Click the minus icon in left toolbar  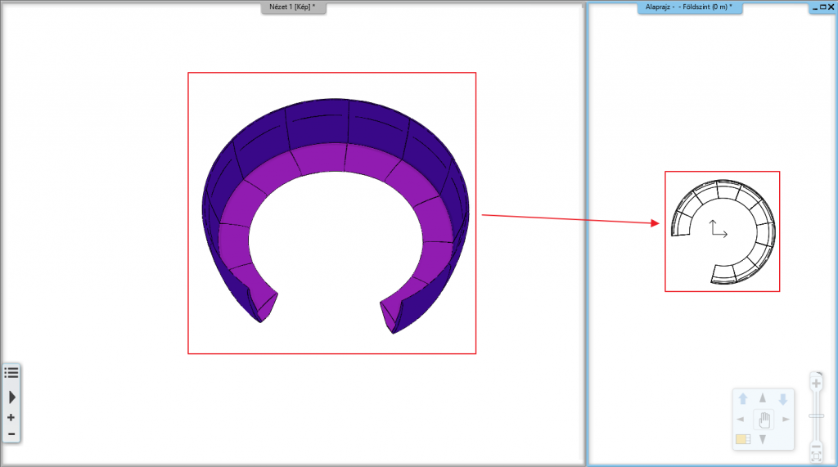click(x=11, y=433)
